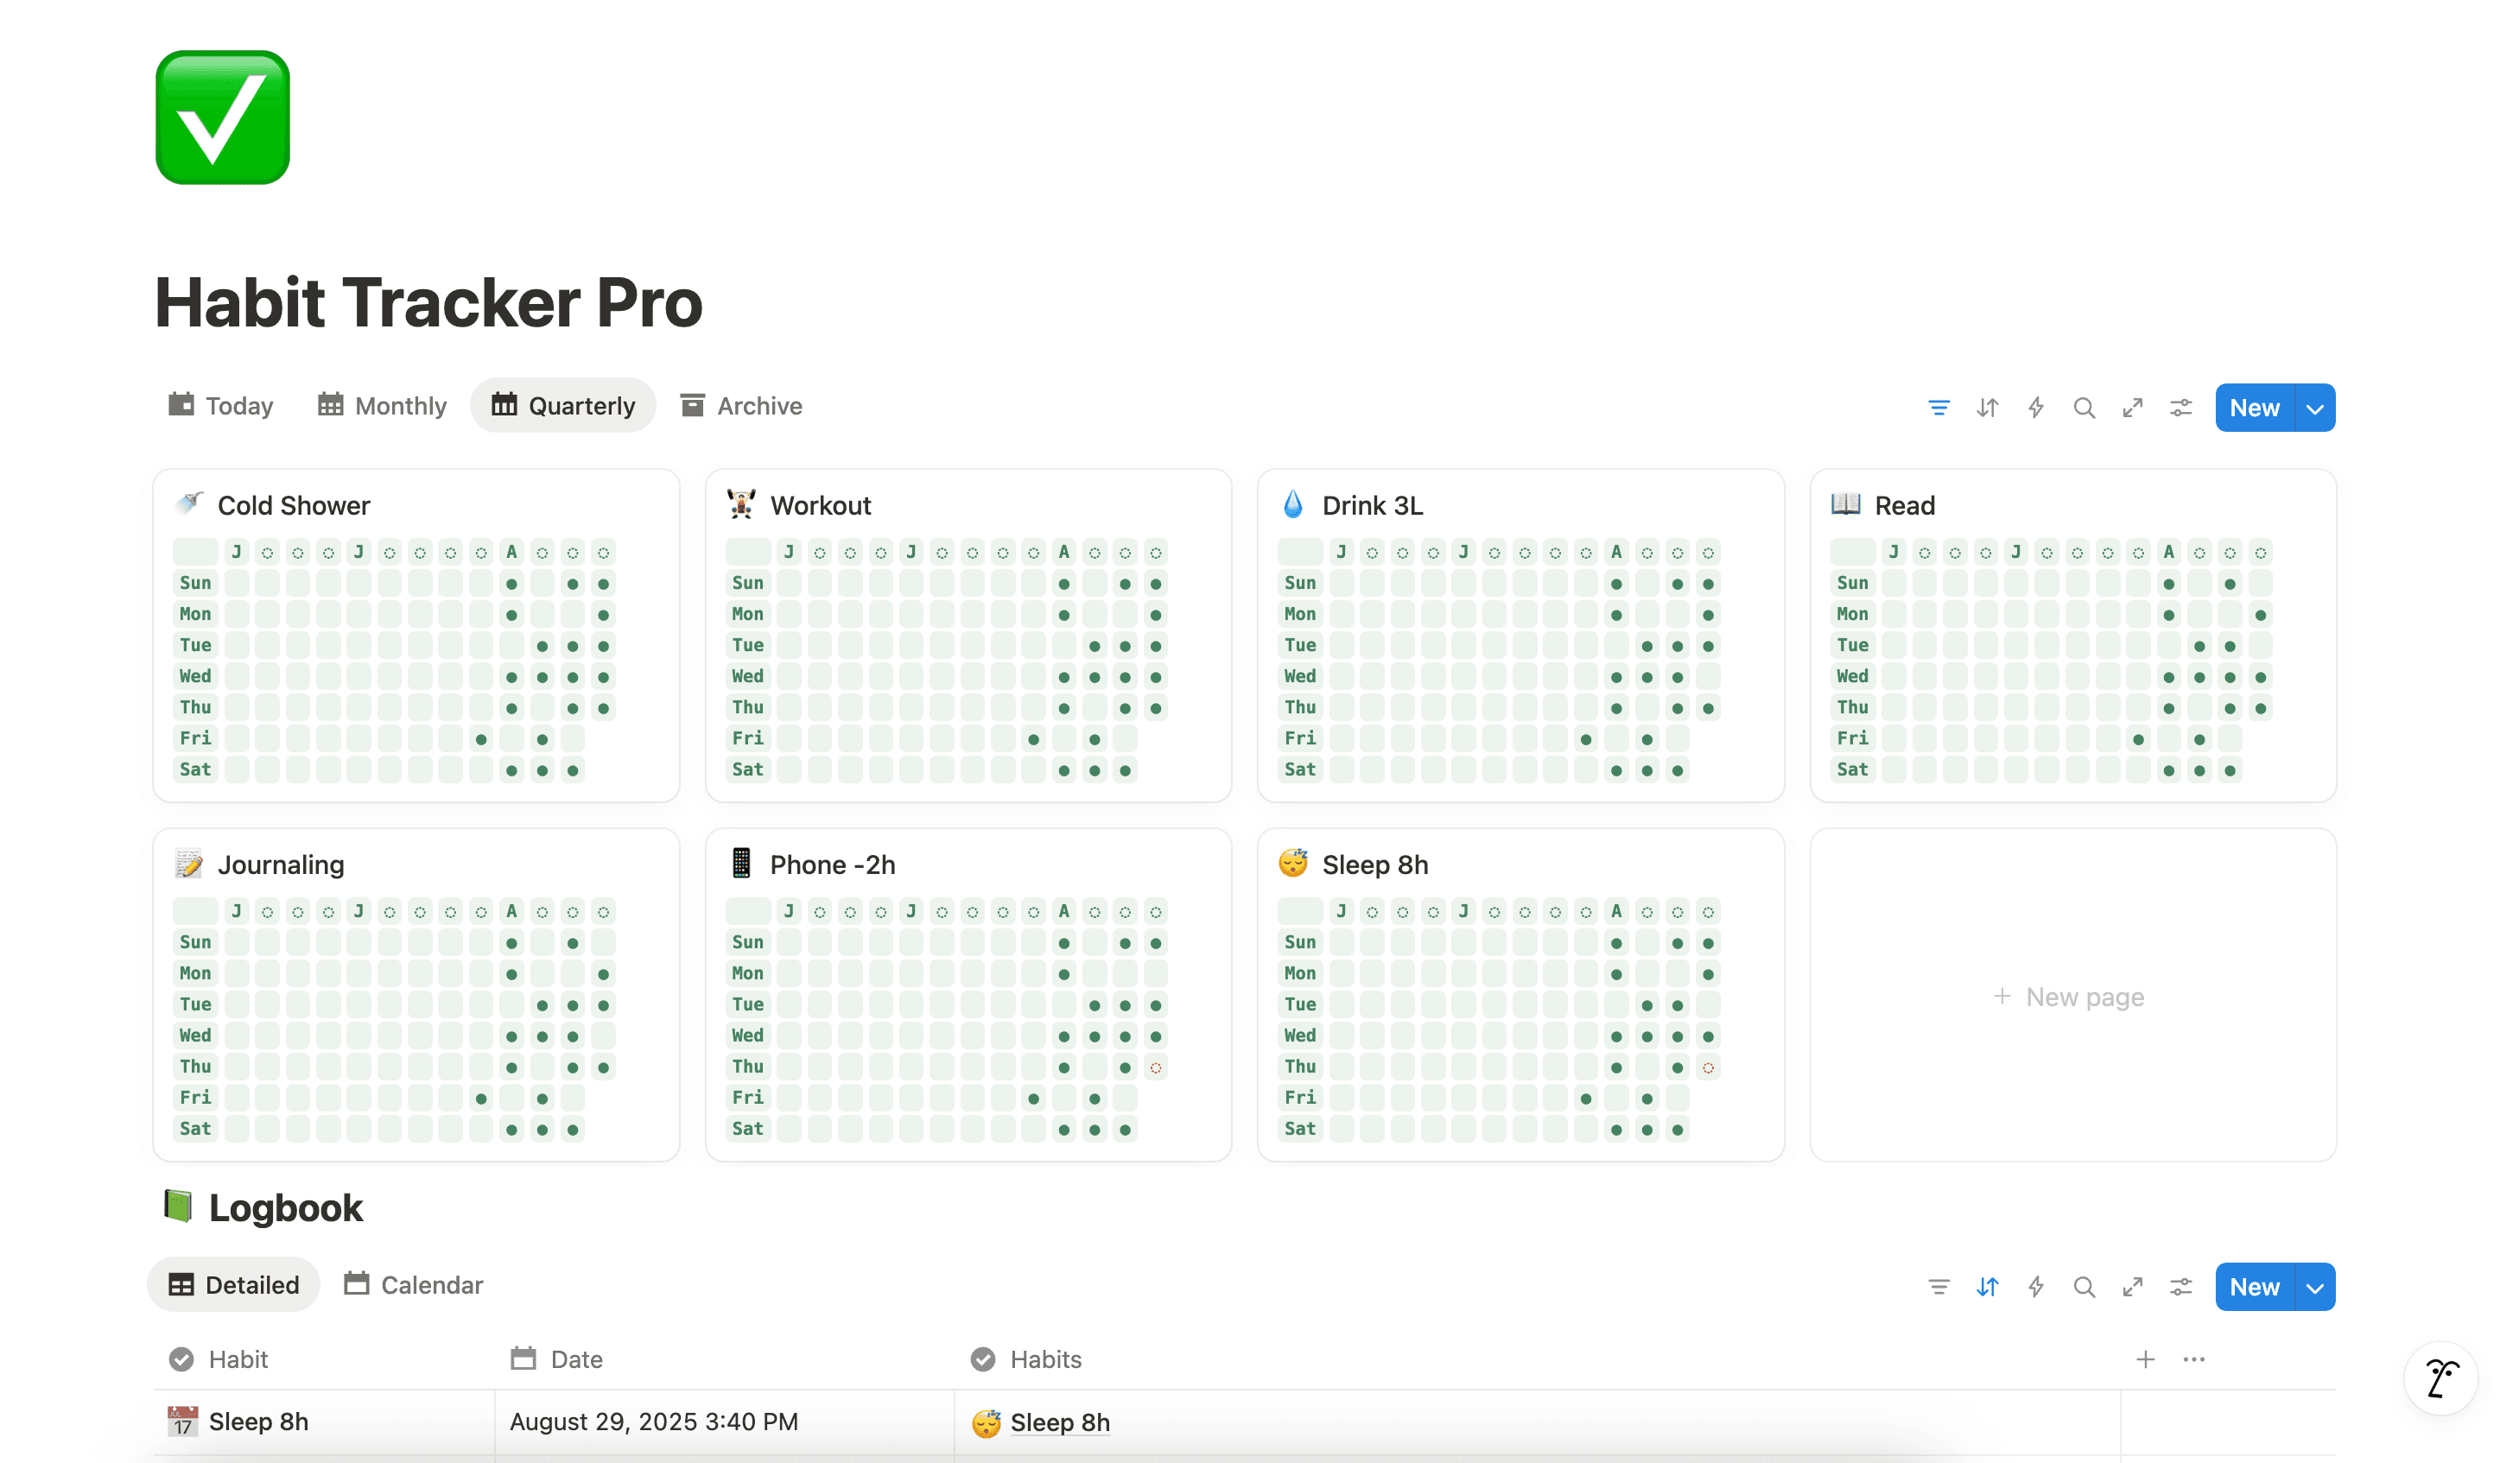The height and width of the screenshot is (1463, 2500).
Task: Expand dropdown arrow next to Logbook New button
Action: [x=2314, y=1288]
